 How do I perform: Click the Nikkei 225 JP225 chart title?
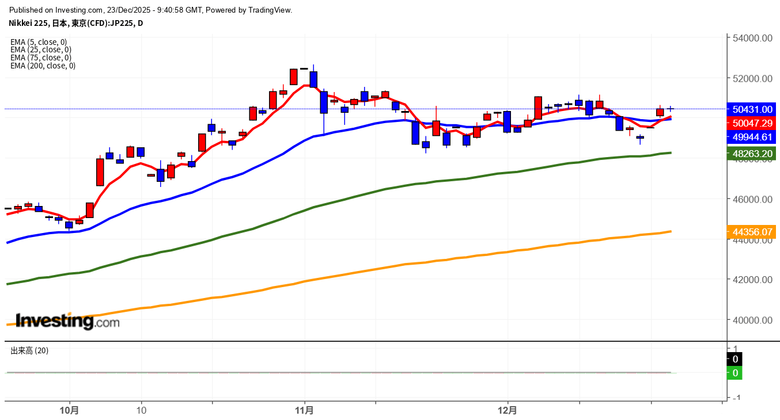[76, 23]
